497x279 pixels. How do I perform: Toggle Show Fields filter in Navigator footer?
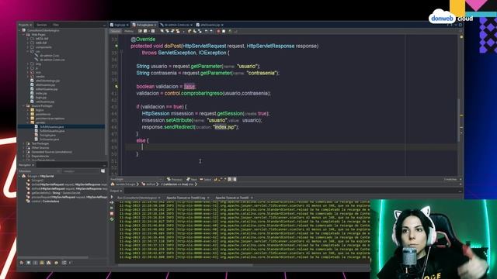(28, 263)
